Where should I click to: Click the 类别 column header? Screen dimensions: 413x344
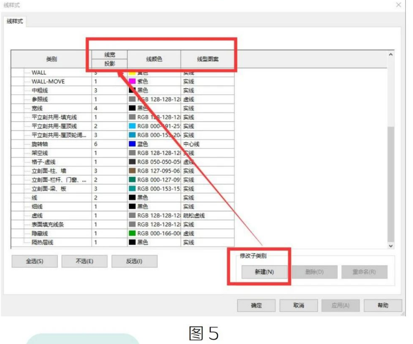tap(52, 59)
